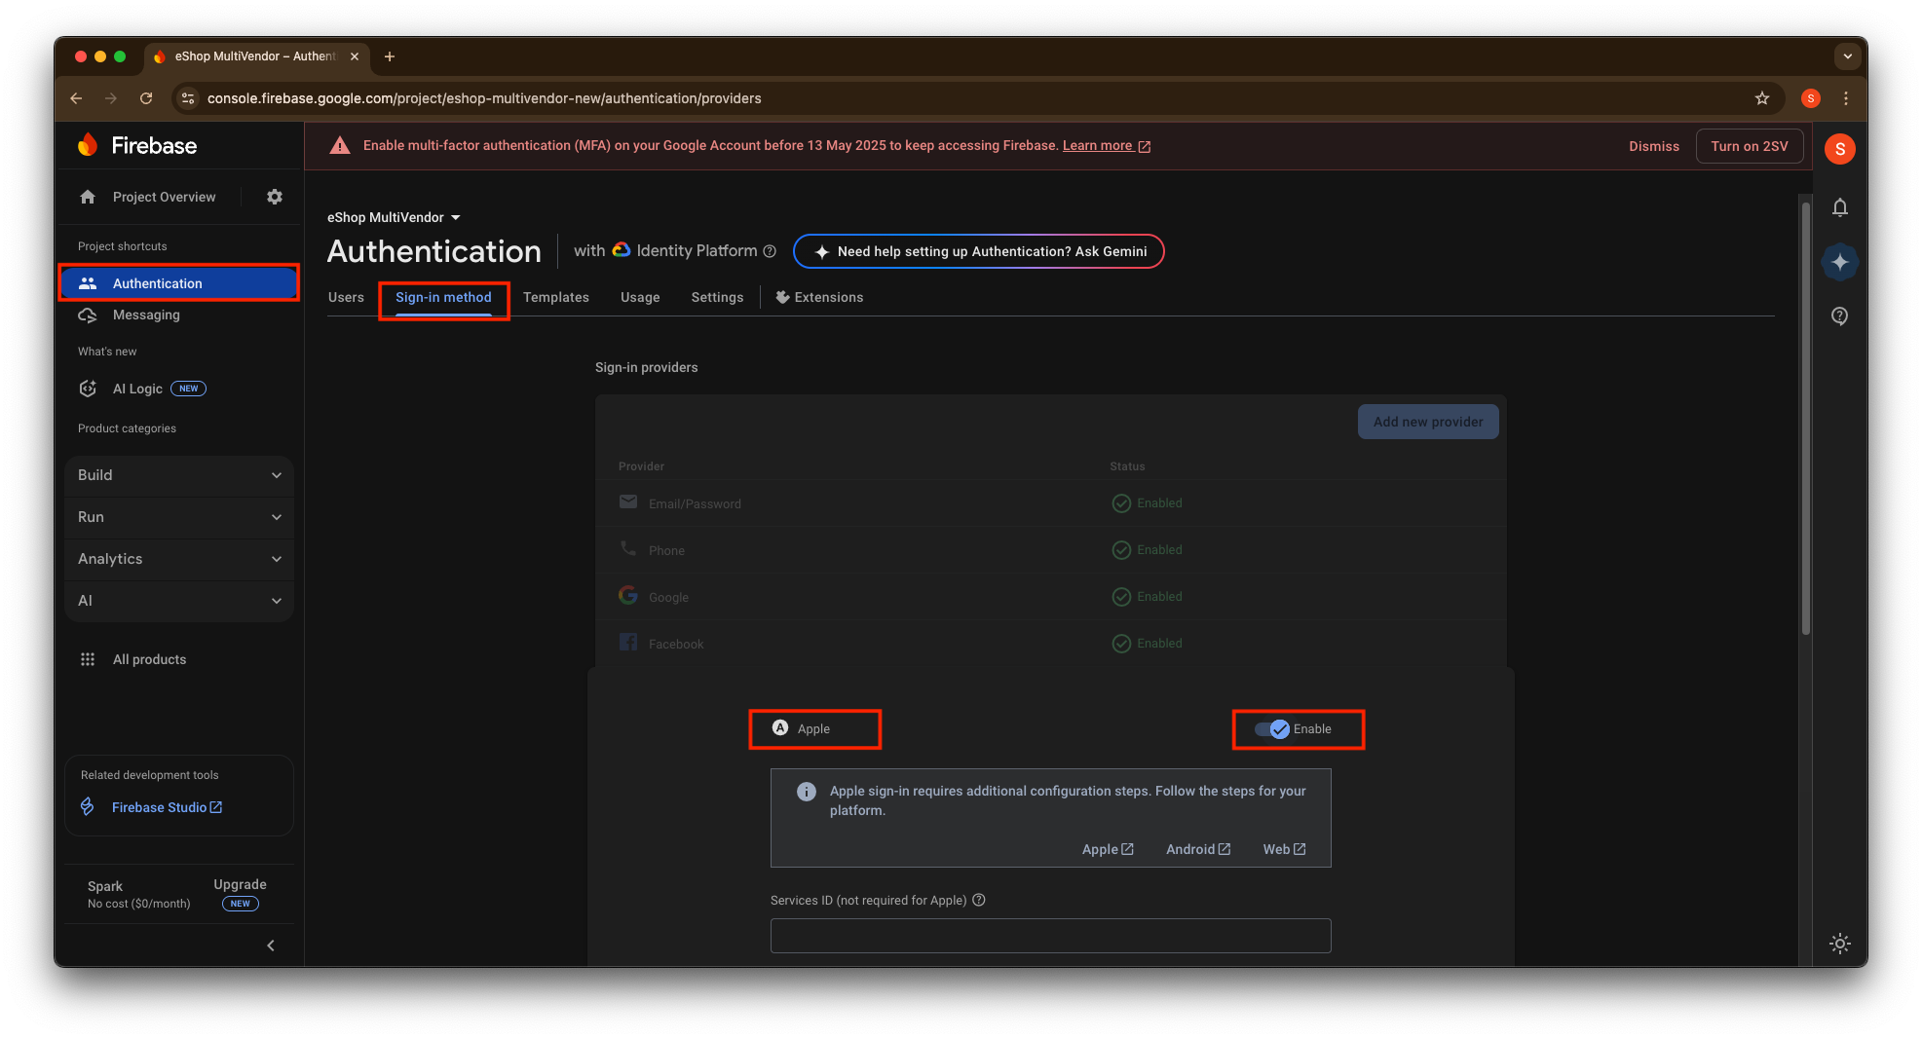Screen dimensions: 1922x1039
Task: Click the All products grid icon
Action: (x=88, y=659)
